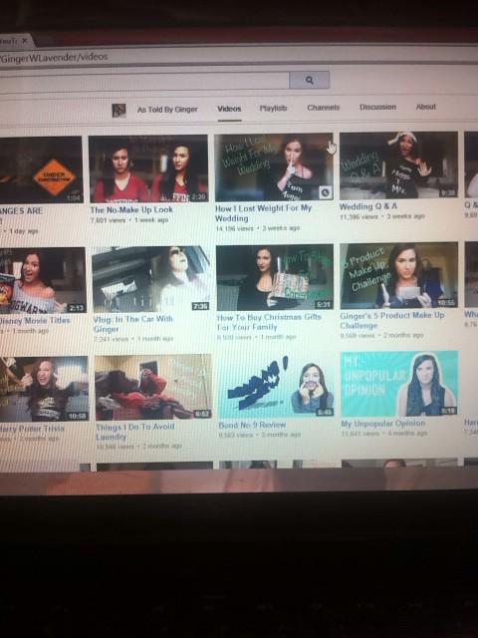Click Things I Do To Avoid Laundry title
The height and width of the screenshot is (638, 478).
click(x=135, y=432)
